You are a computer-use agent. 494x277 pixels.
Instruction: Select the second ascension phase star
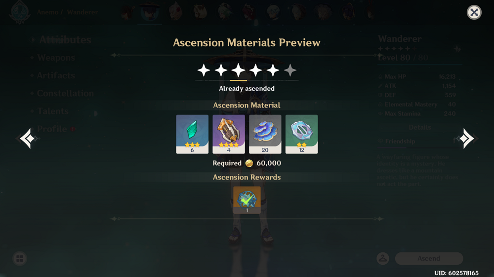221,70
